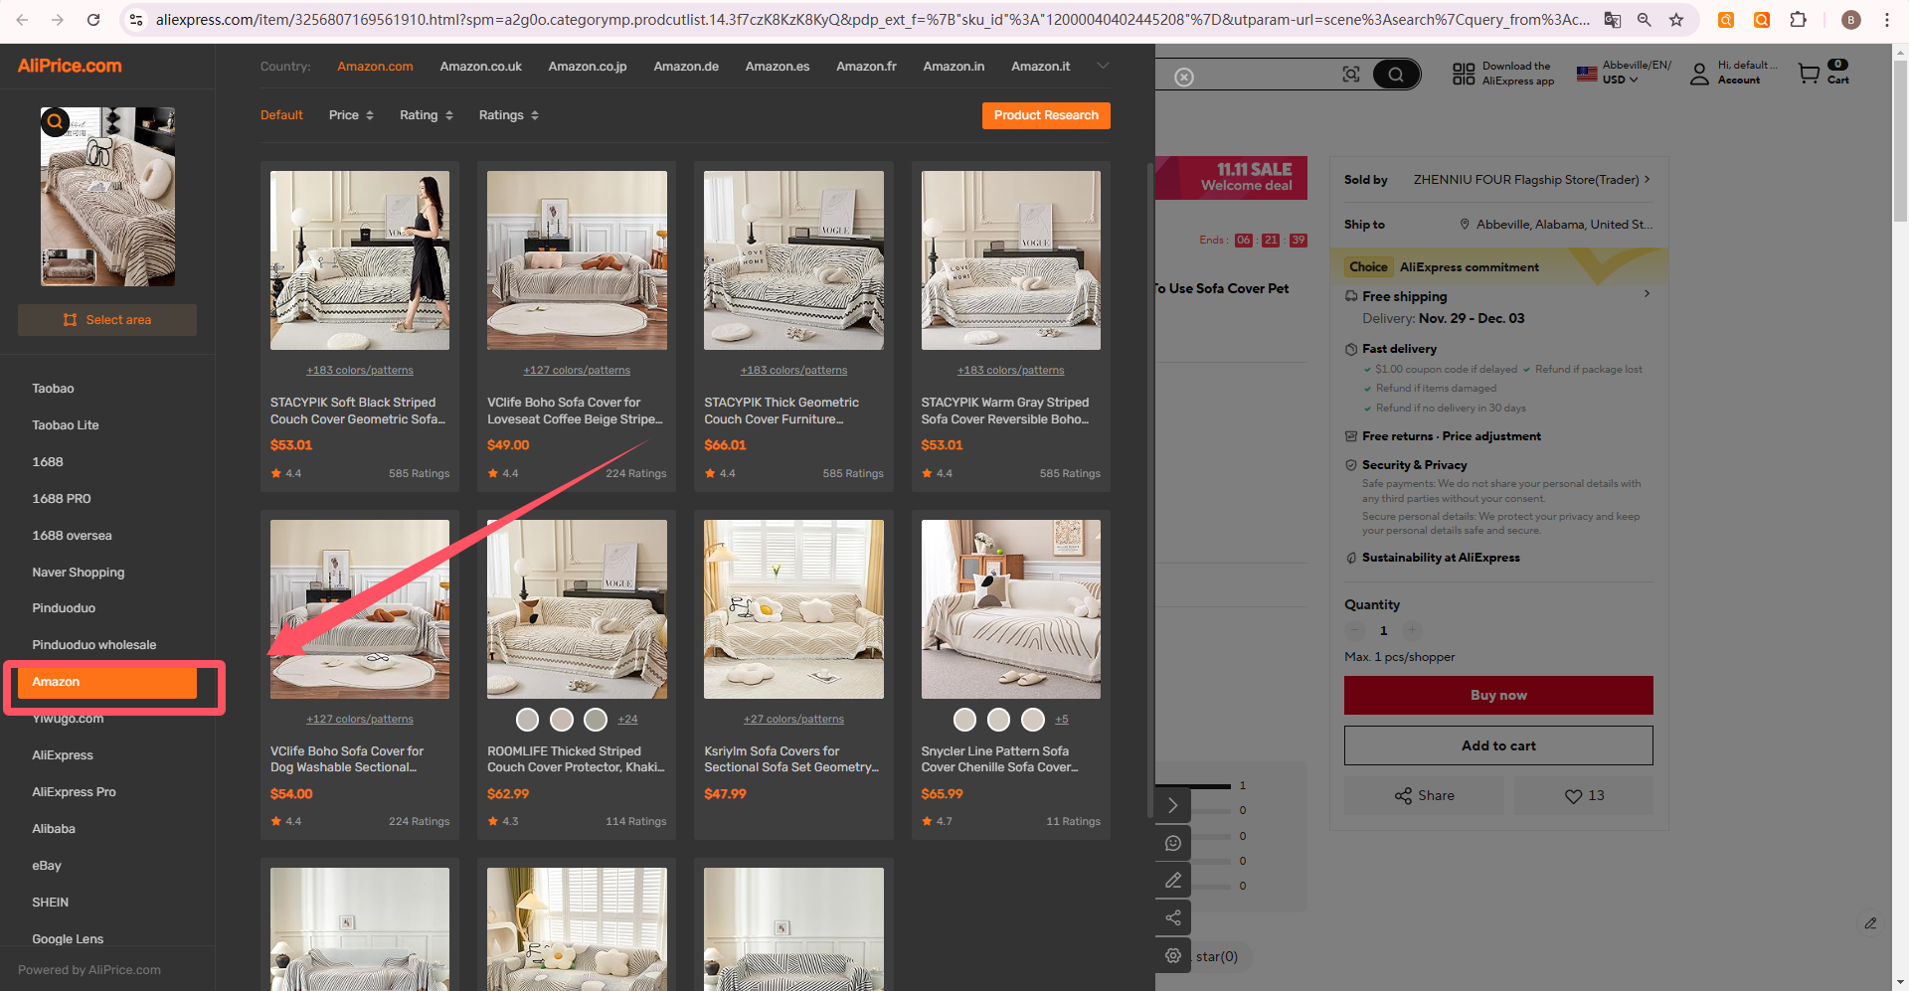This screenshot has width=1909, height=991.
Task: Expand the Free shipping details chevron
Action: [1647, 294]
